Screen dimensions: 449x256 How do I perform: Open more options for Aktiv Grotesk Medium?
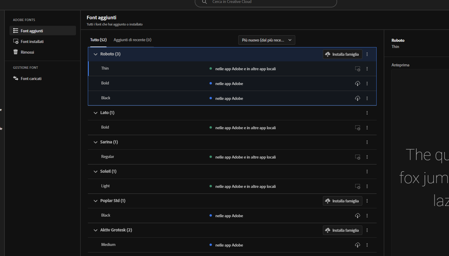(367, 245)
